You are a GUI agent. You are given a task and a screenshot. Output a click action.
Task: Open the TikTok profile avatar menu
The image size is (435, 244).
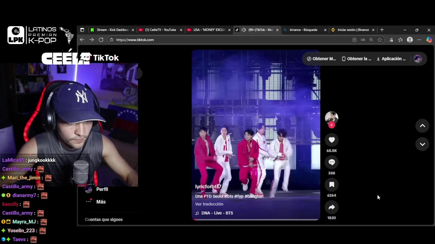pos(418,59)
